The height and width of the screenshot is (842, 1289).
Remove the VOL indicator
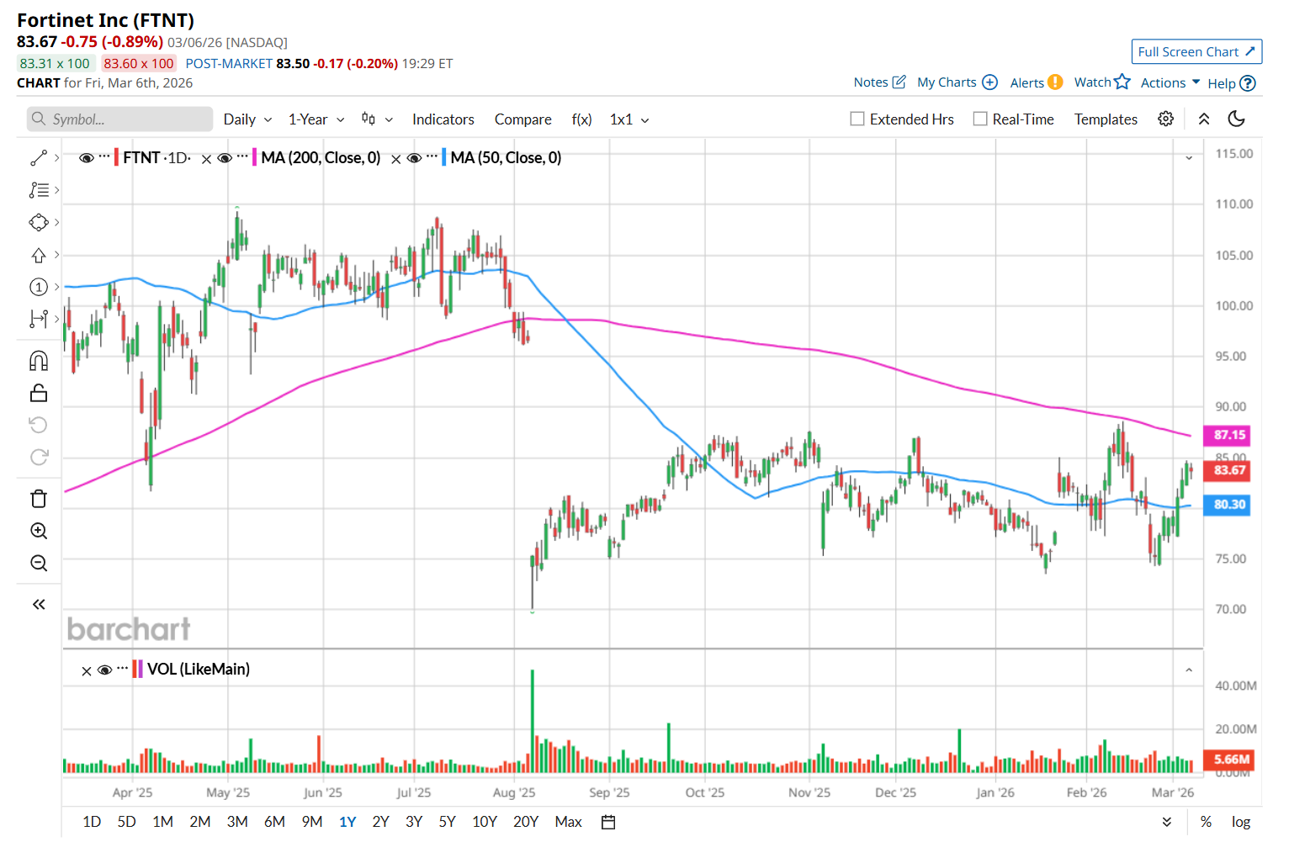(x=87, y=671)
